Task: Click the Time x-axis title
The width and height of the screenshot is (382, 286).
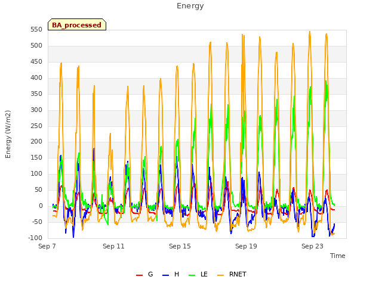Action: (x=338, y=256)
